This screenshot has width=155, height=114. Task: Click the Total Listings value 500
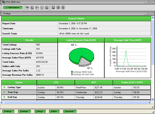38,45
